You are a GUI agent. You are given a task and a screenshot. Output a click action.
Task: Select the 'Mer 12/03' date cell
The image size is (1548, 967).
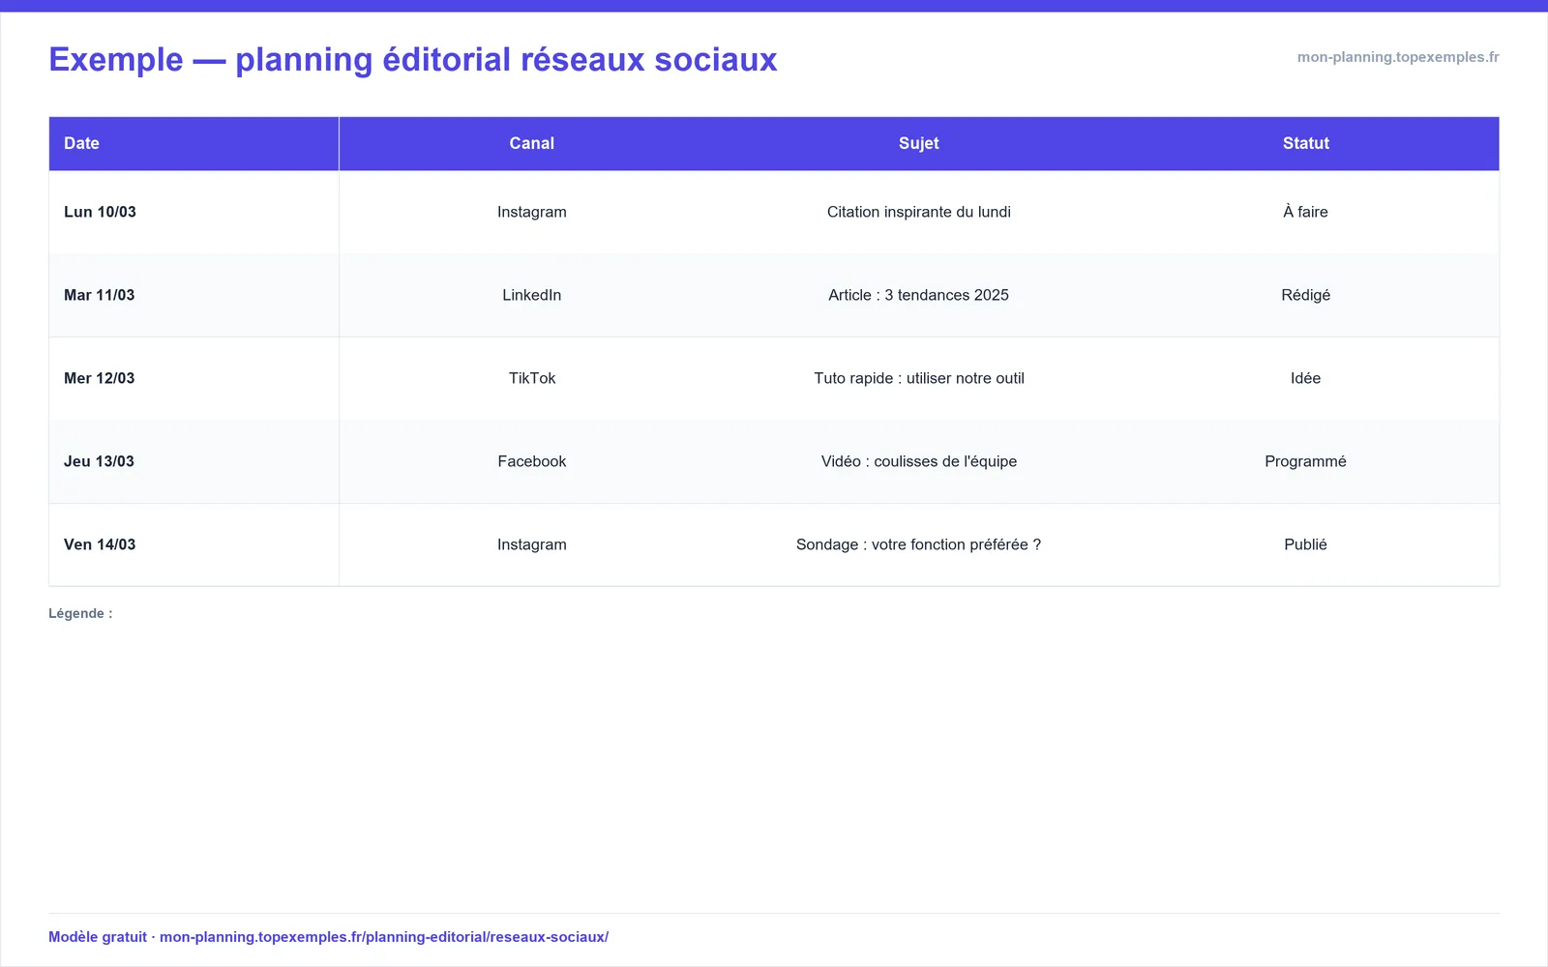(x=193, y=378)
